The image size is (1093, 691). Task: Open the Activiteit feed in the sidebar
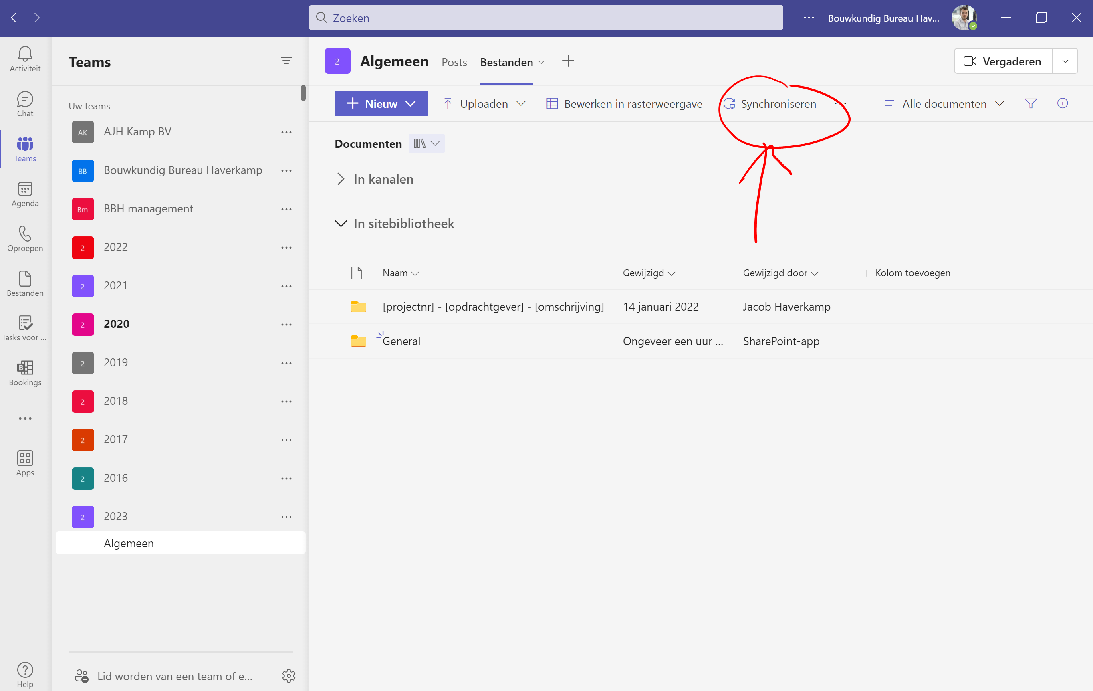coord(25,59)
